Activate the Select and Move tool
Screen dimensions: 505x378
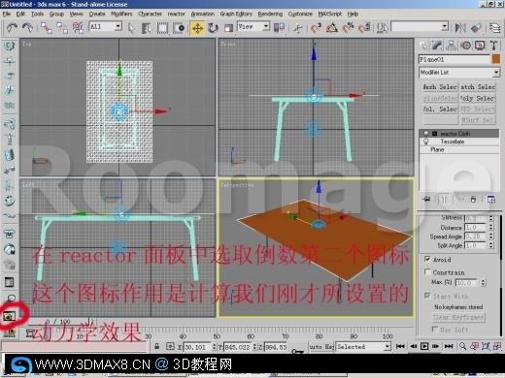[197, 28]
